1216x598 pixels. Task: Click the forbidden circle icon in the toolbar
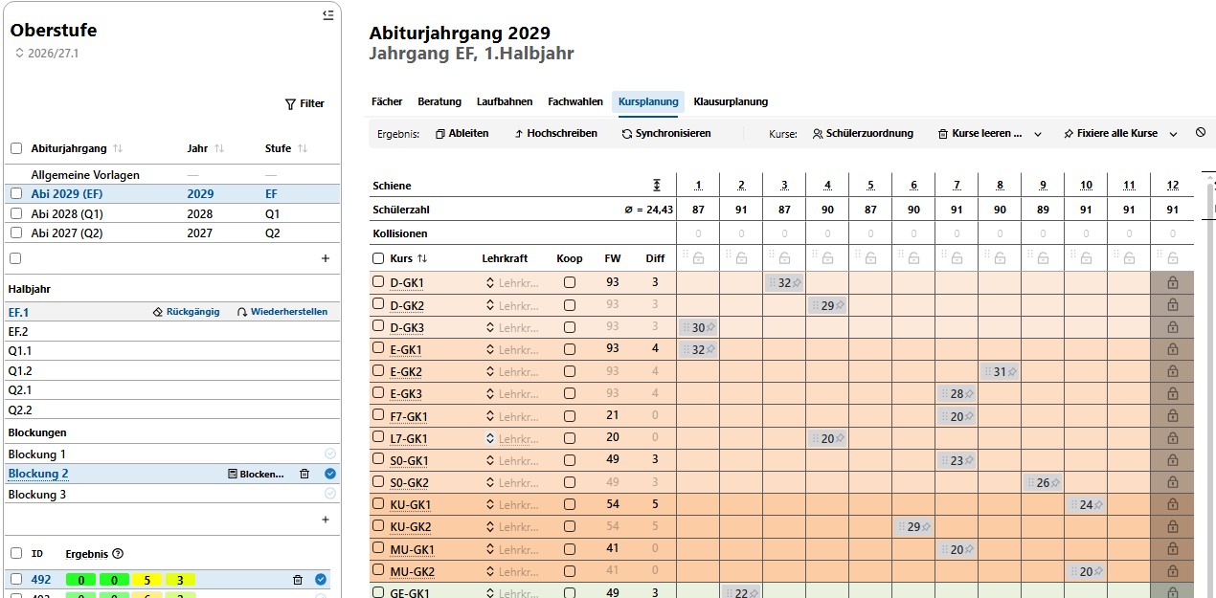tap(1201, 133)
